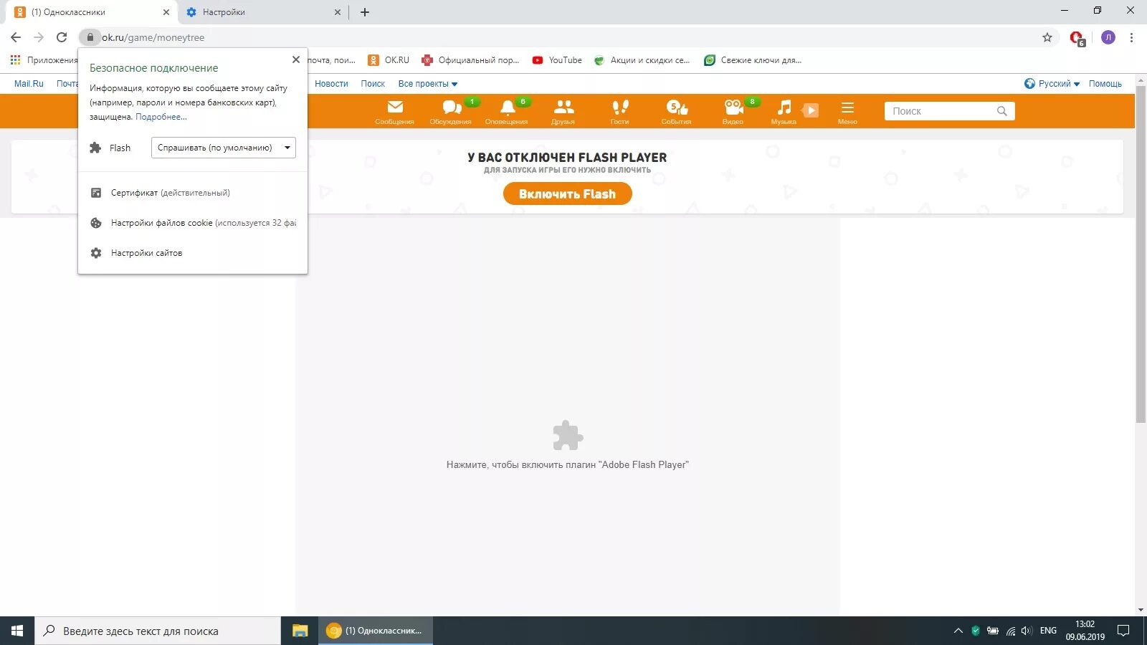Image resolution: width=1147 pixels, height=645 pixels.
Task: Click the ENG language indicator
Action: tap(1048, 631)
